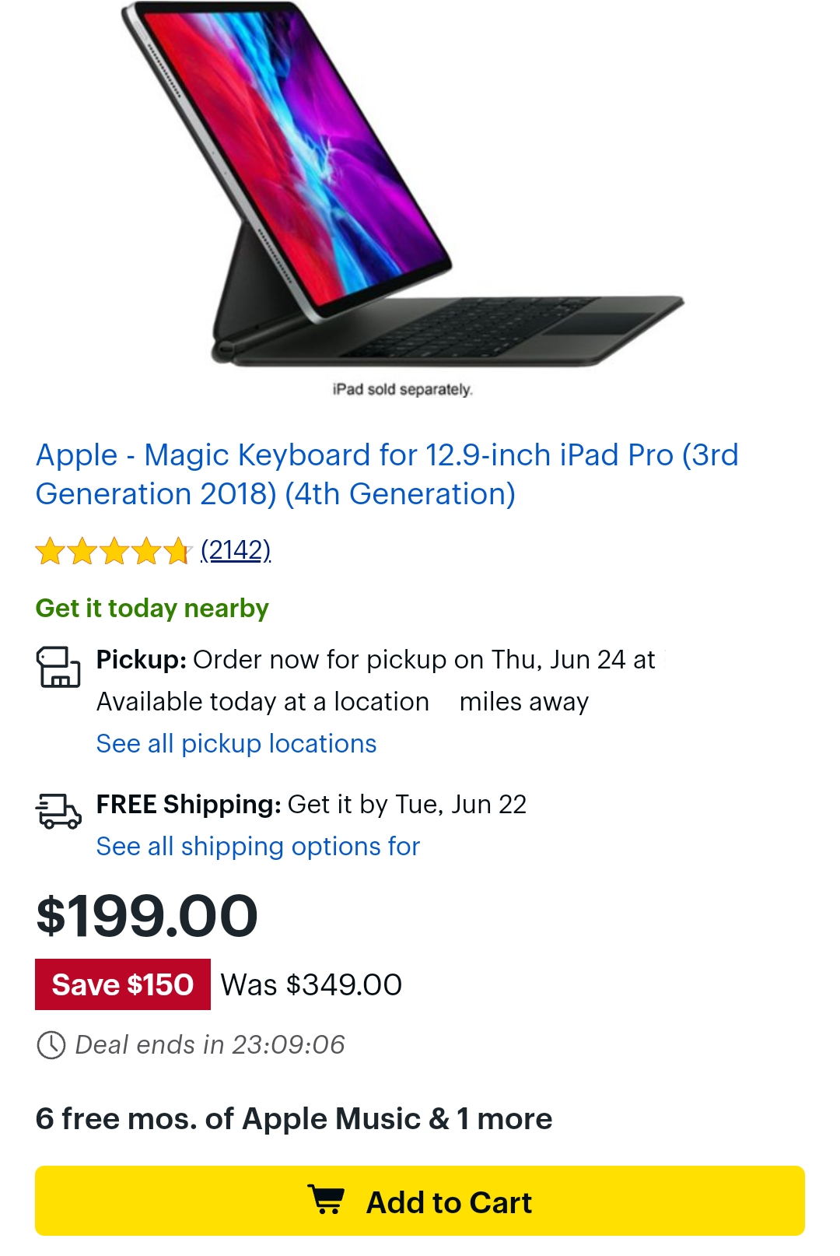Click the Available today at a location line
Image resolution: width=840 pixels, height=1256 pixels.
(x=342, y=702)
